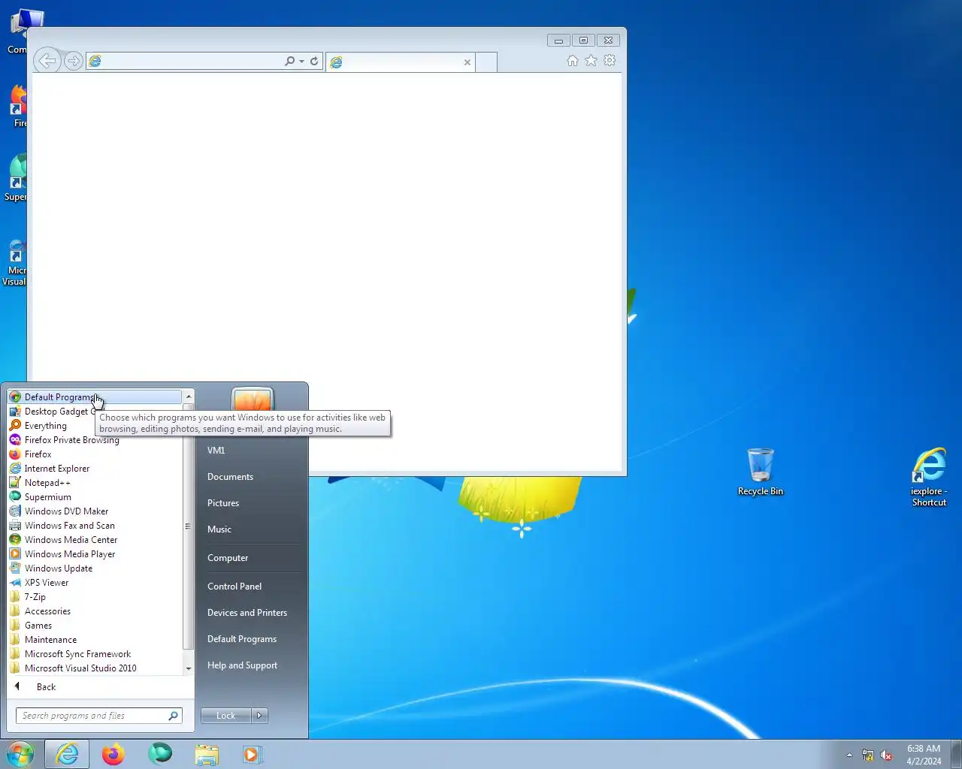962x769 pixels.
Task: Launch Firefox from the Start menu list
Action: pos(94,454)
